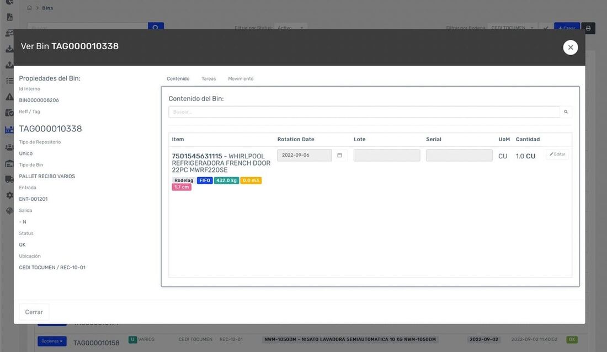The width and height of the screenshot is (607, 352).
Task: Click the blue Crear button behind the dialog
Action: point(567,28)
